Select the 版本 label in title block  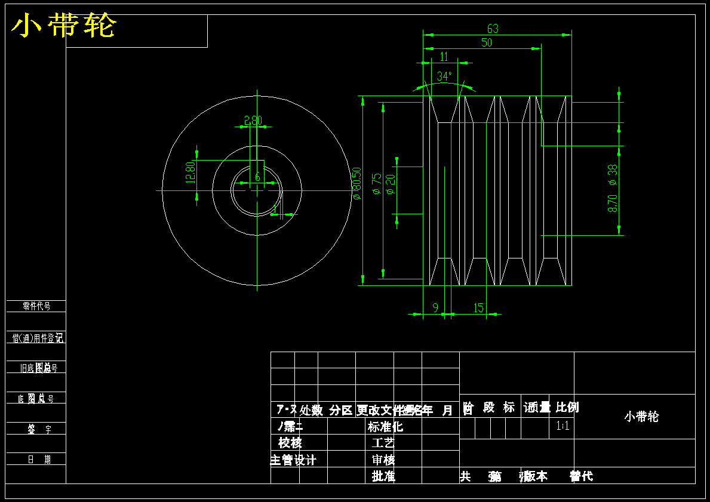pos(536,476)
